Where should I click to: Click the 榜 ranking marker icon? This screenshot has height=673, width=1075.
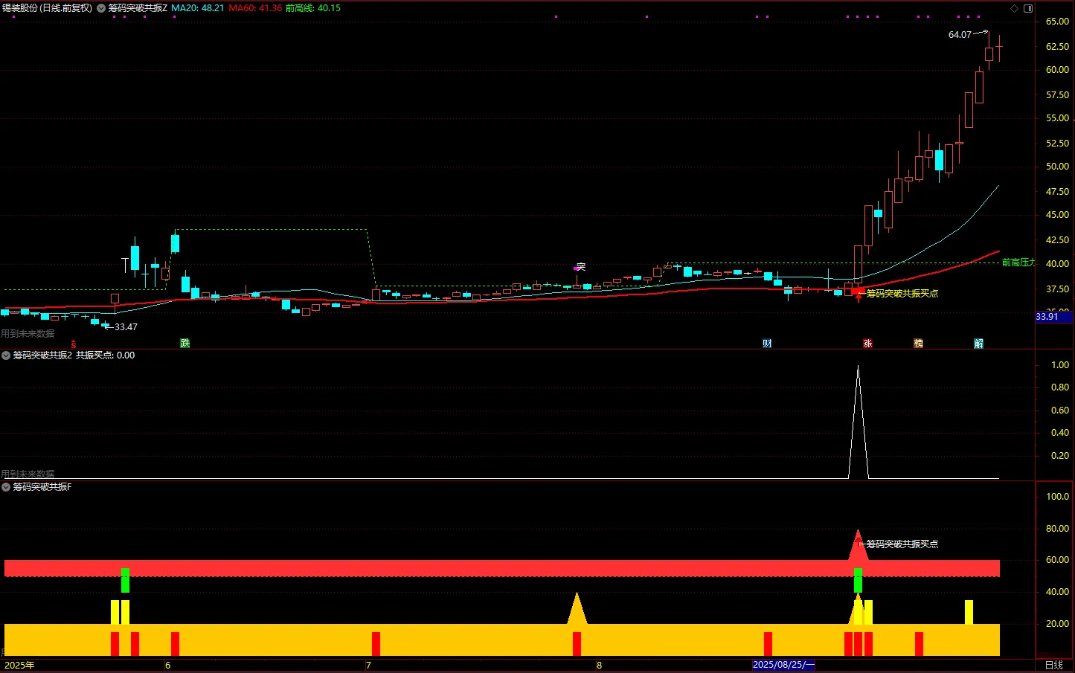pyautogui.click(x=918, y=343)
